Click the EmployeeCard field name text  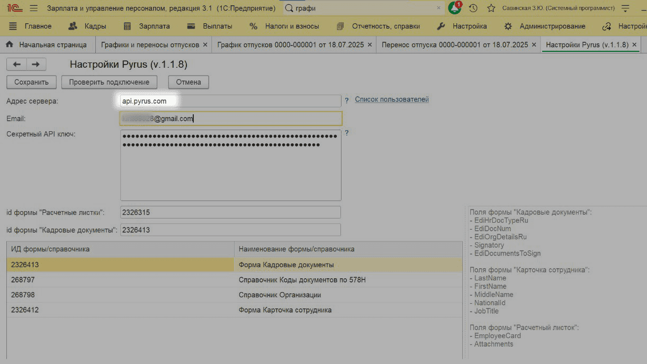click(x=497, y=336)
